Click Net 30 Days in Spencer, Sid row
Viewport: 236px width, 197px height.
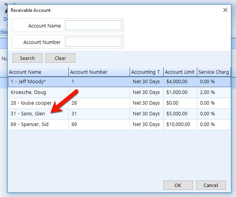[147, 124]
